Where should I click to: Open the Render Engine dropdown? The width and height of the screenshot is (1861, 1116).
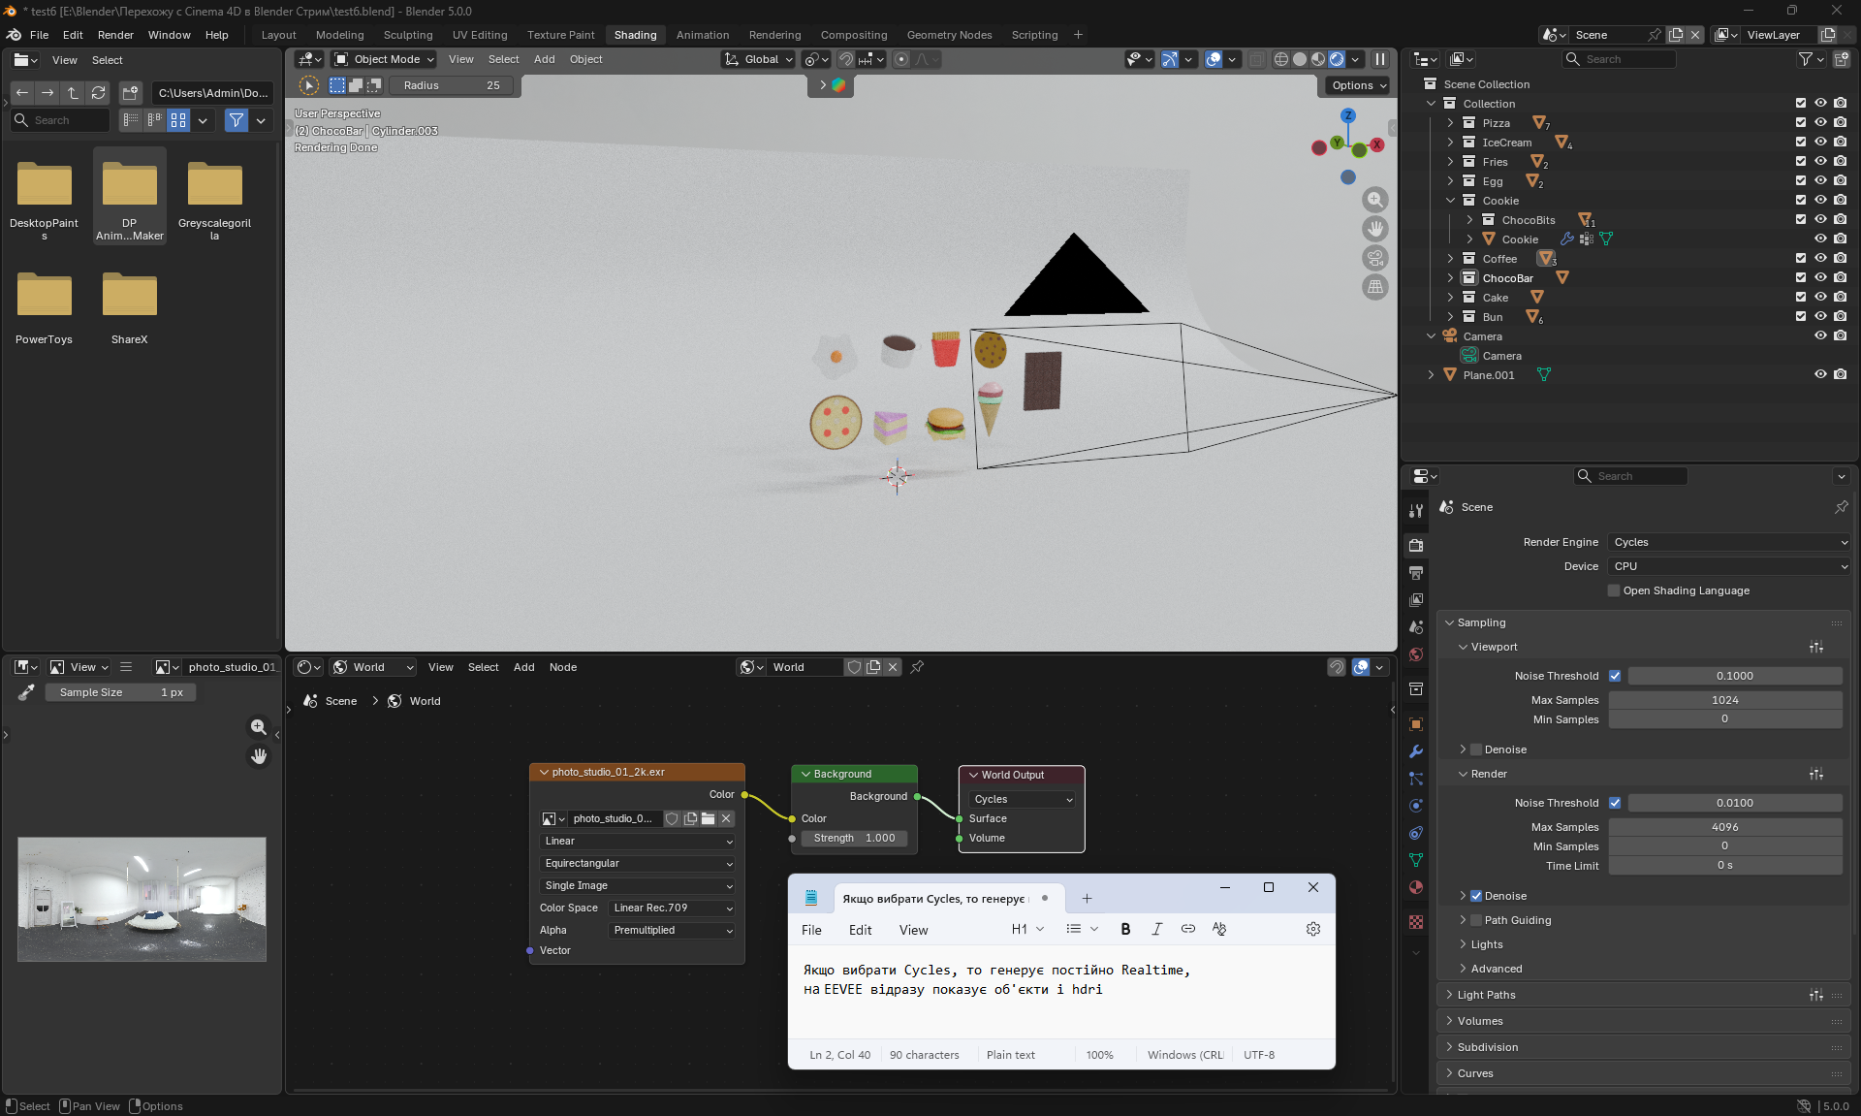point(1729,542)
